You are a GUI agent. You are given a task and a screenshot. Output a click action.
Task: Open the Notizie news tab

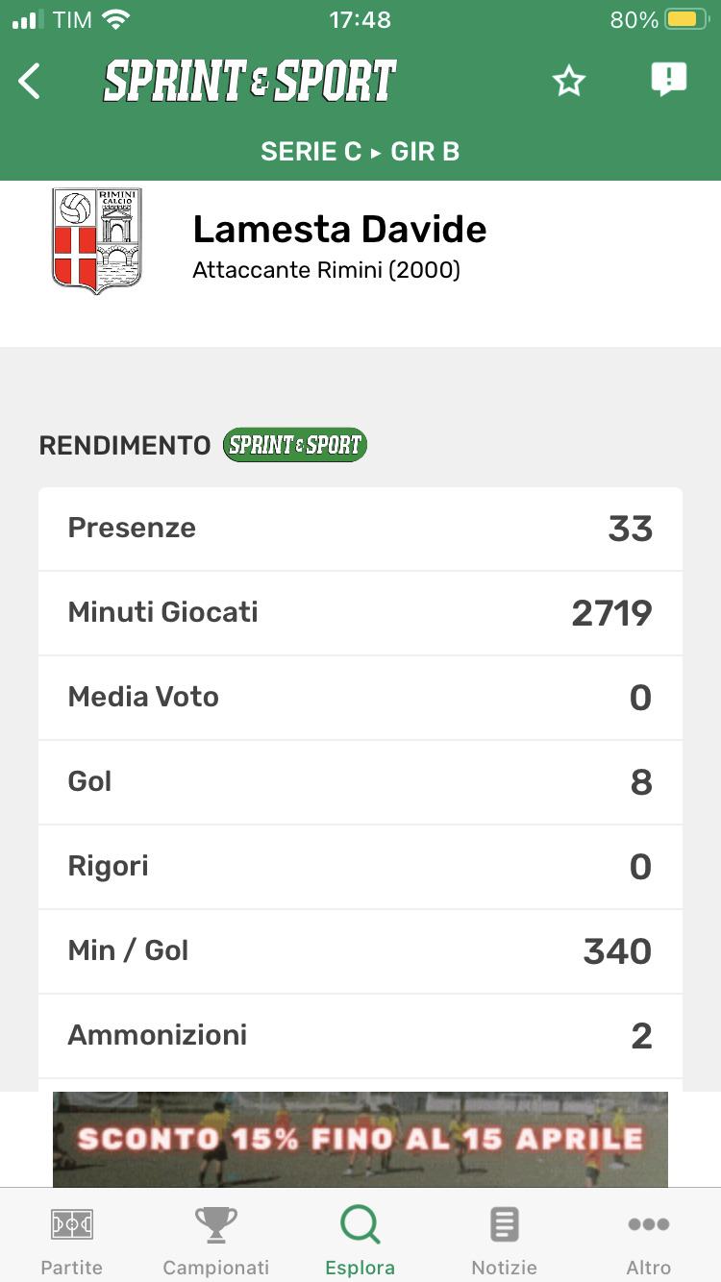(x=504, y=1240)
